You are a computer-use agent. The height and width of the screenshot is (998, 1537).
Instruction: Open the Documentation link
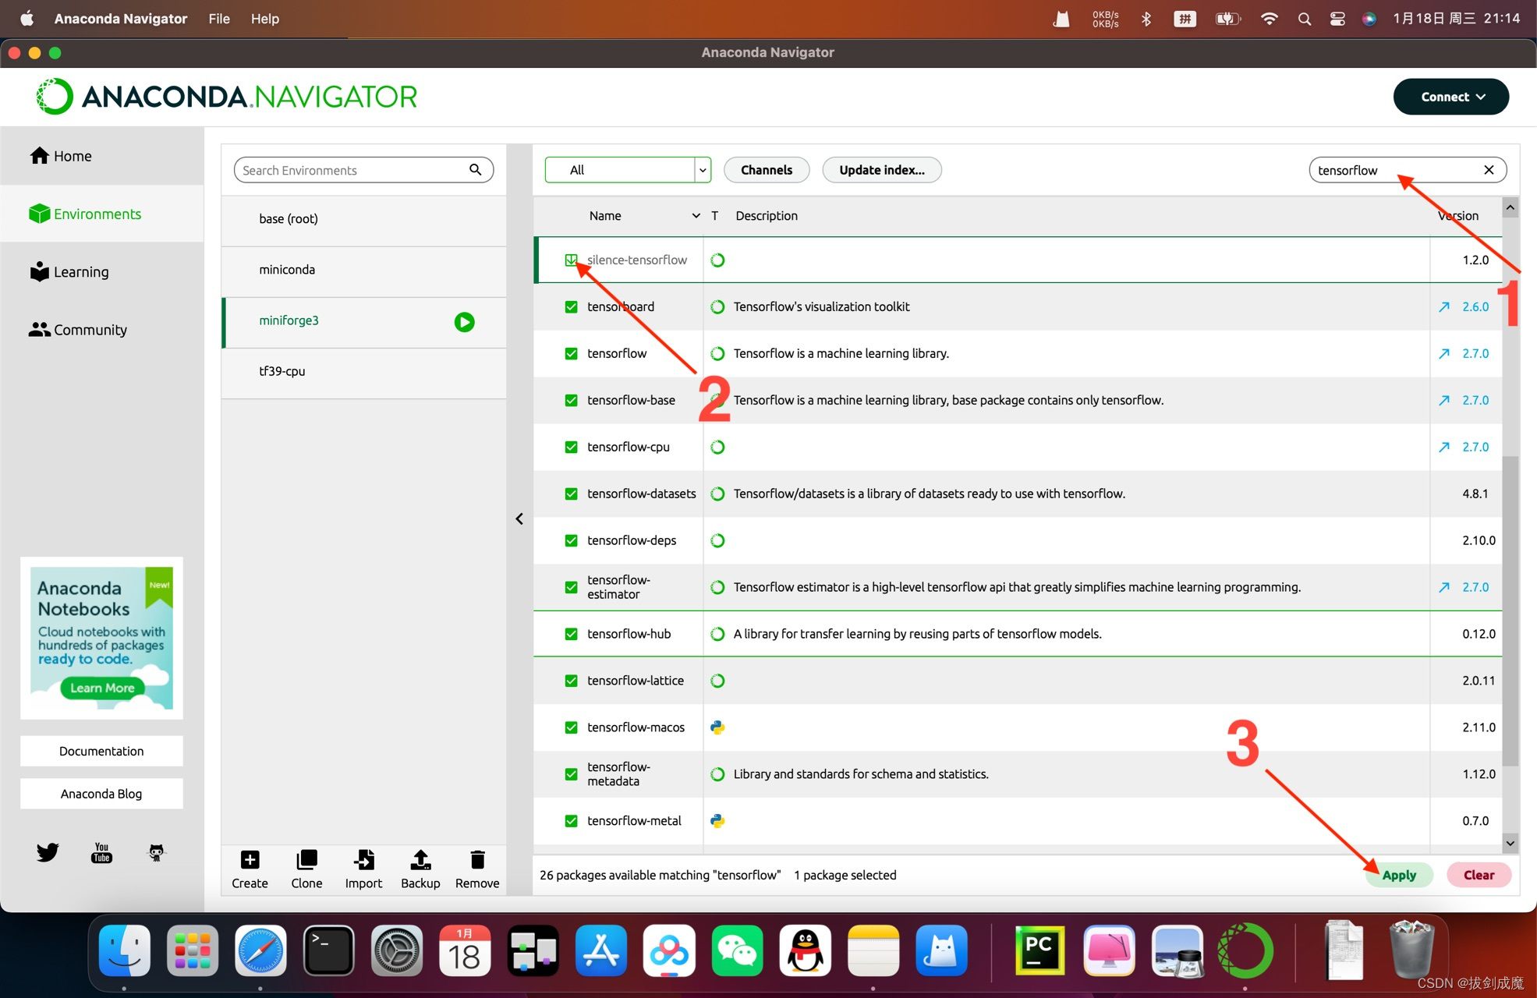[x=101, y=751]
